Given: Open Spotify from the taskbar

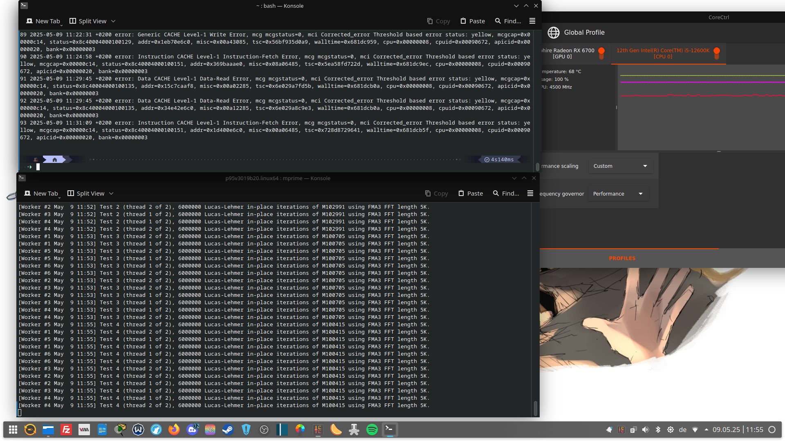Looking at the screenshot, I should click(372, 430).
